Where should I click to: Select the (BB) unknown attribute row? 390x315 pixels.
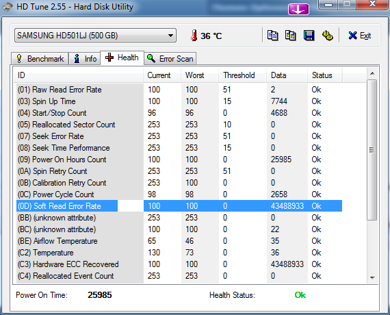click(x=179, y=218)
